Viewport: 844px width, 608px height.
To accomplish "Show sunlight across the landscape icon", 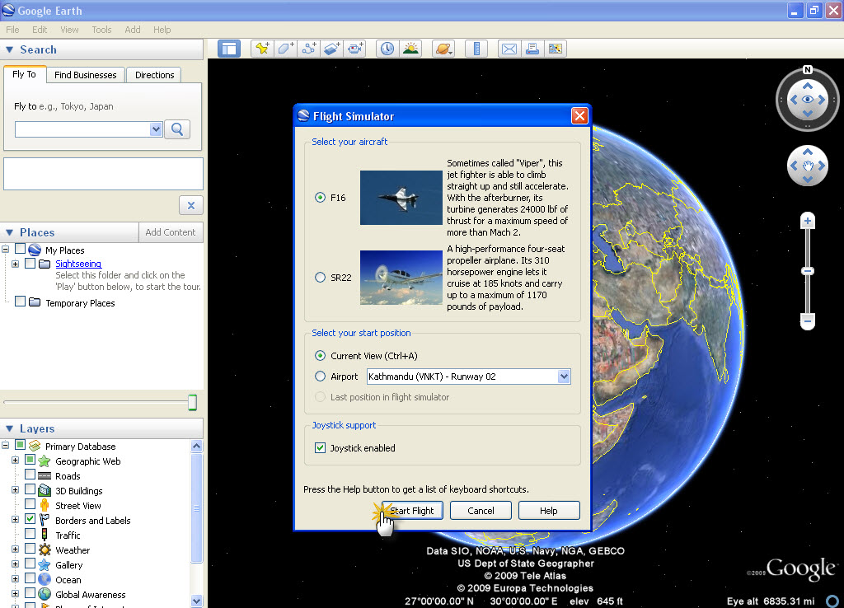I will coord(410,49).
